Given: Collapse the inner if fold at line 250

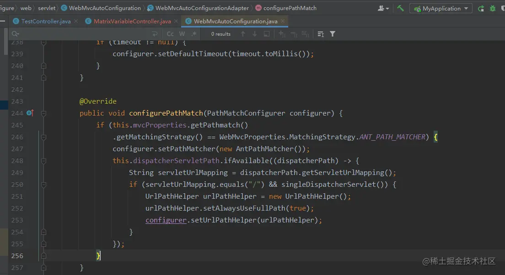Looking at the screenshot, I should tap(43, 185).
